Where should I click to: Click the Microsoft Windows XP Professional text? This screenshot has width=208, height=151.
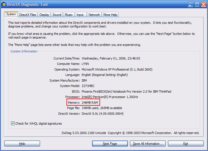coord(117,69)
